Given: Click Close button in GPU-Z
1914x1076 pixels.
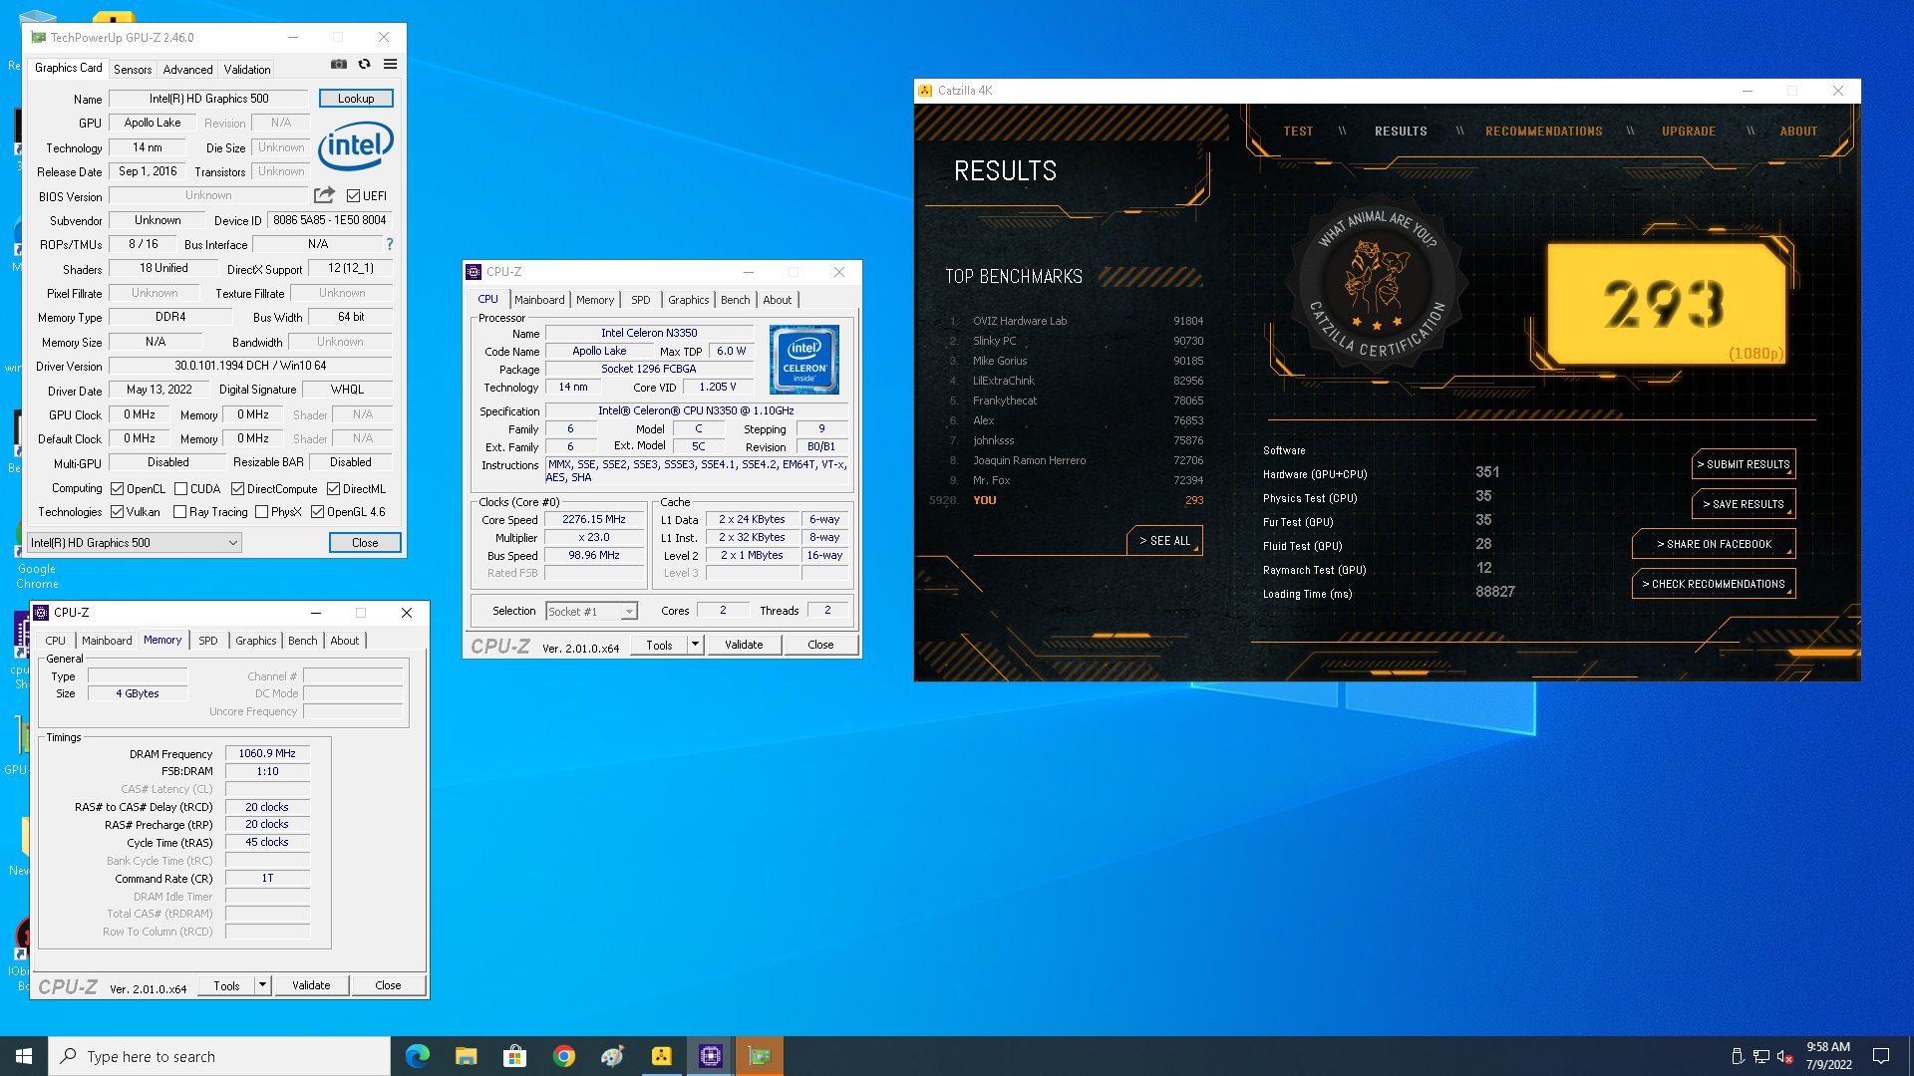Looking at the screenshot, I should point(365,543).
